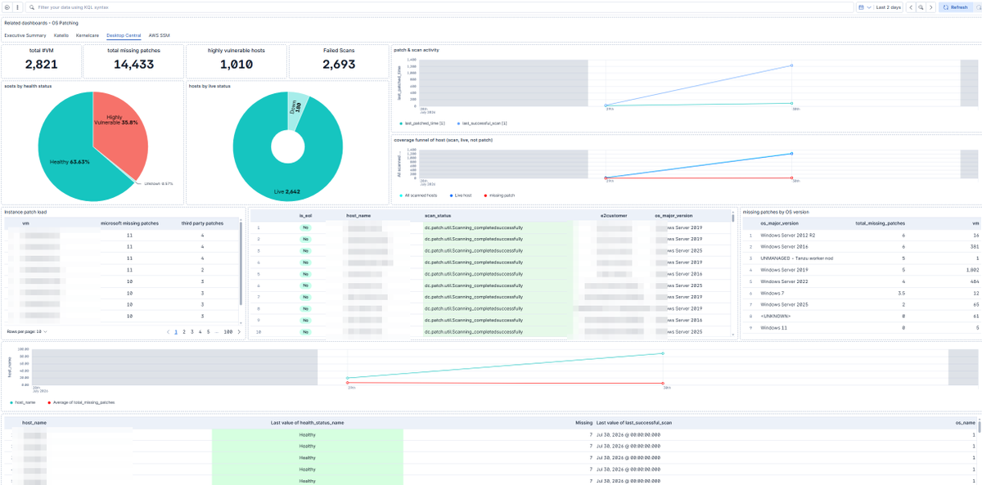Image resolution: width=982 pixels, height=485 pixels.
Task: Toggle missing patch legend entry
Action: coord(501,196)
